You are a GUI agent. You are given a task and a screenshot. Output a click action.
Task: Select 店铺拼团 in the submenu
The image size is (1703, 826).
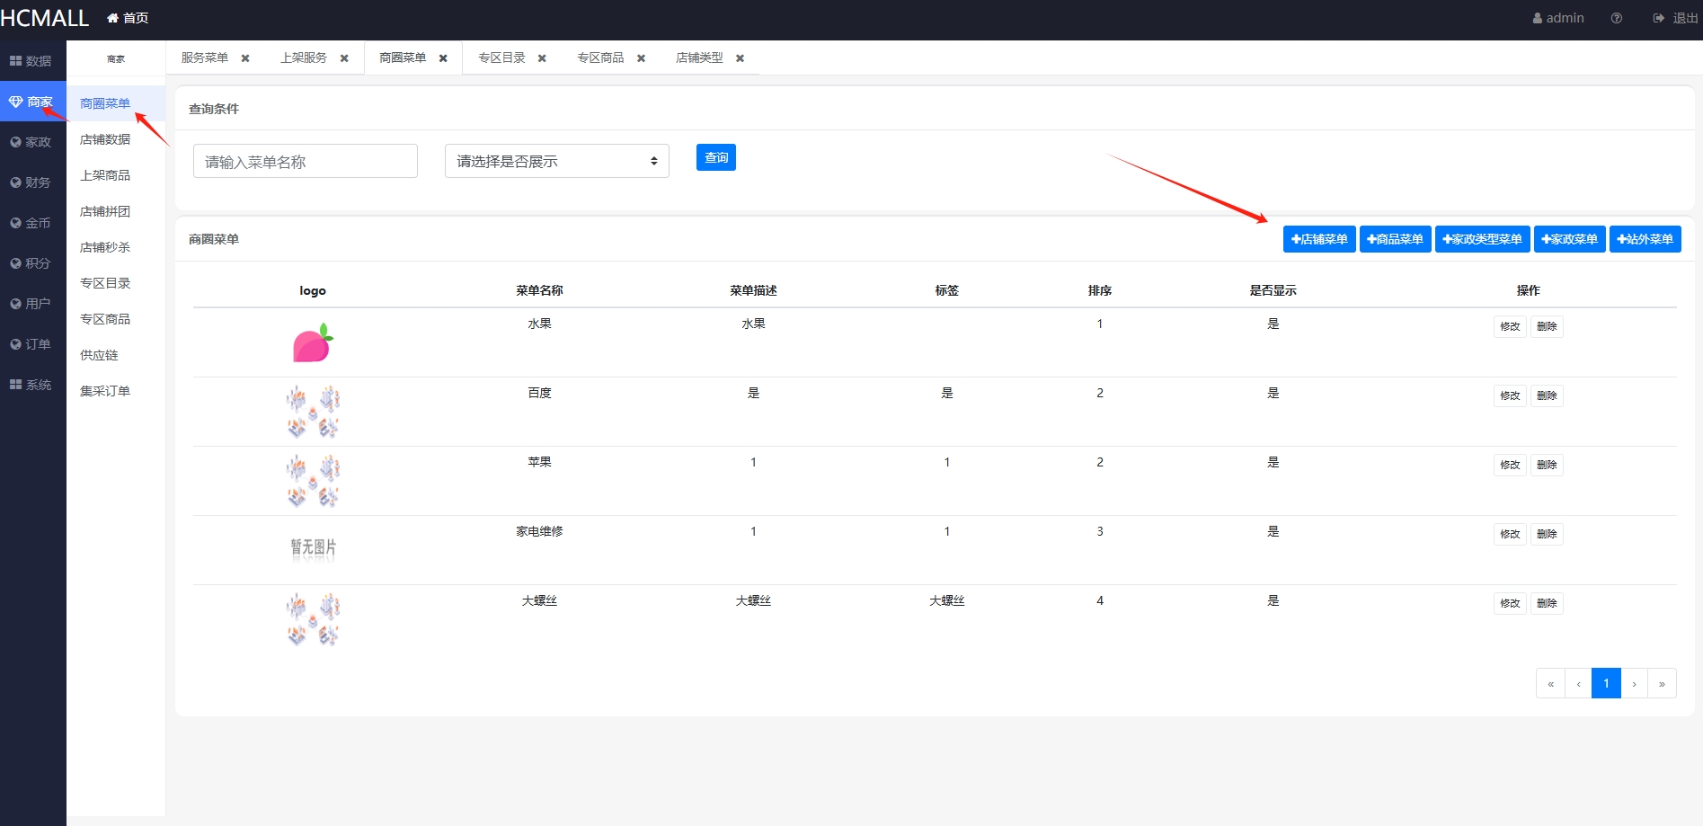coord(116,211)
